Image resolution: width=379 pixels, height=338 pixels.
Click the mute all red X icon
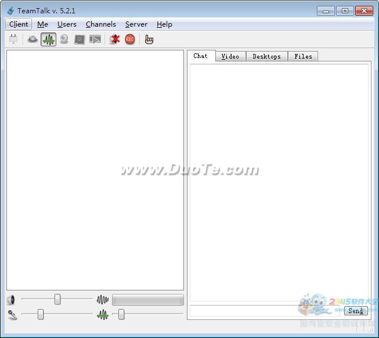114,39
